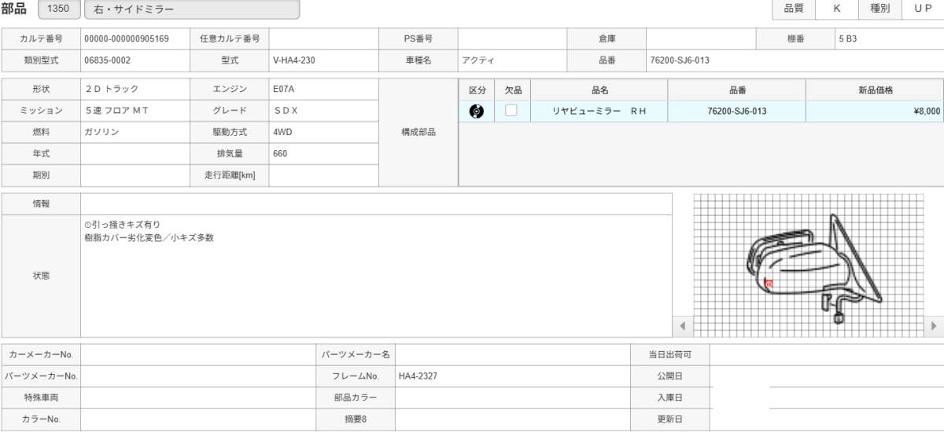Screen dimensions: 944x432
Task: Select the 種別 value UP
Action: coord(923,8)
